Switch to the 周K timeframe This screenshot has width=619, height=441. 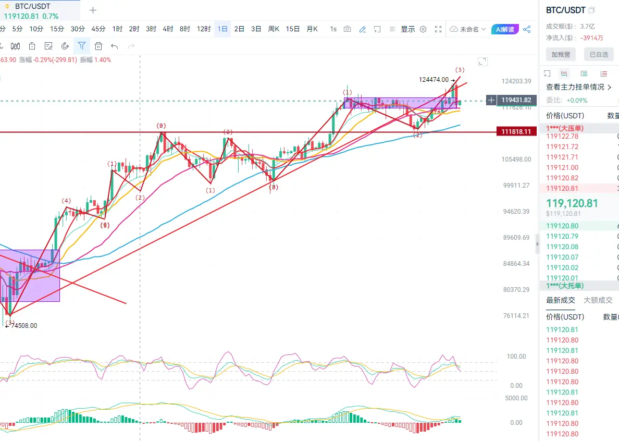tap(274, 29)
